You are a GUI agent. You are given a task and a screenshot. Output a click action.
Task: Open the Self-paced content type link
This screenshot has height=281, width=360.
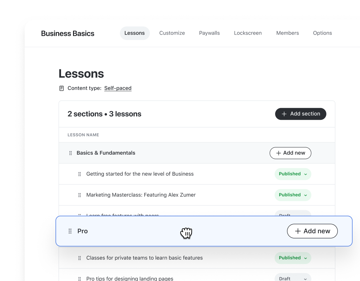(118, 88)
